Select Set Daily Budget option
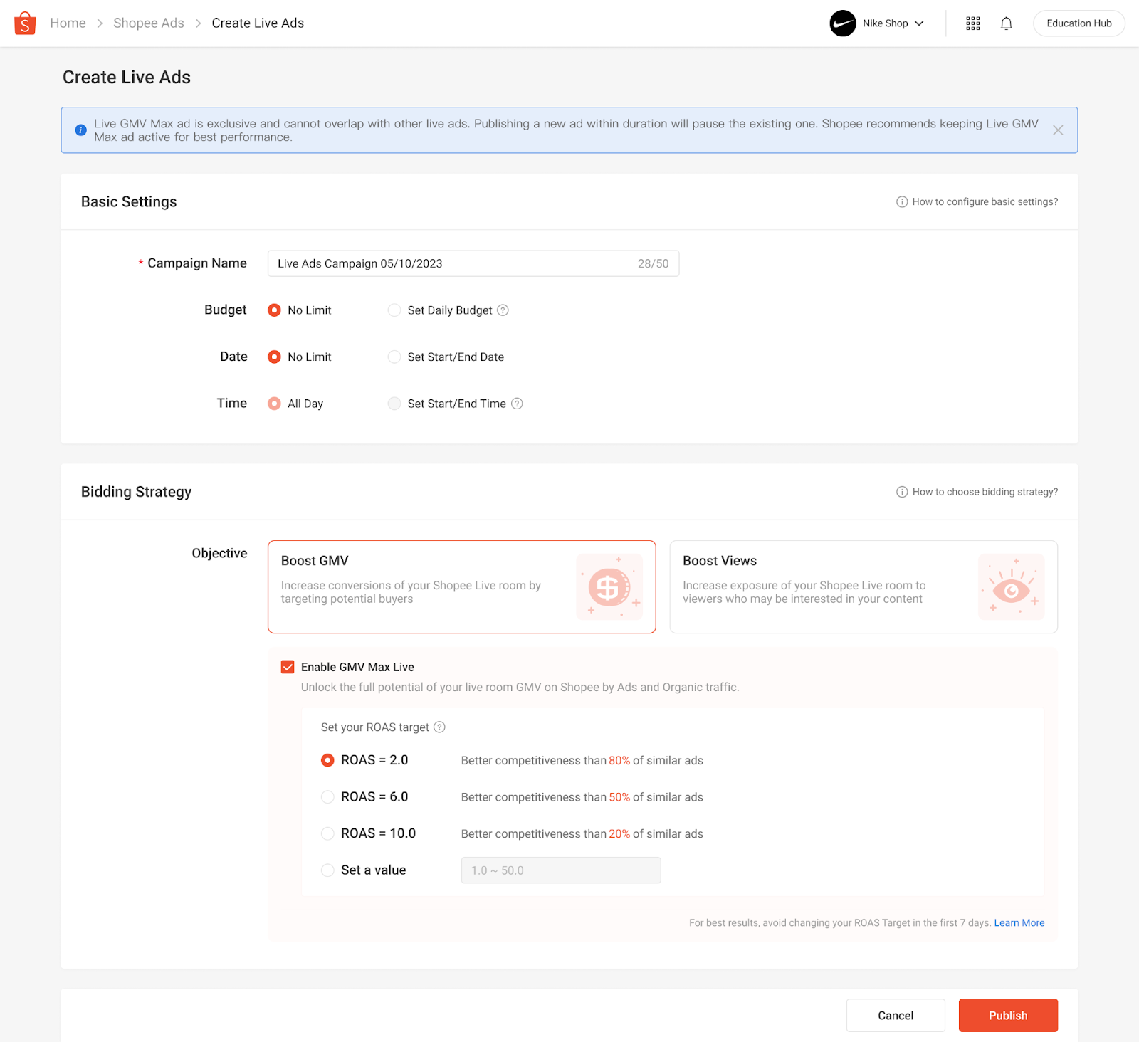 click(394, 310)
